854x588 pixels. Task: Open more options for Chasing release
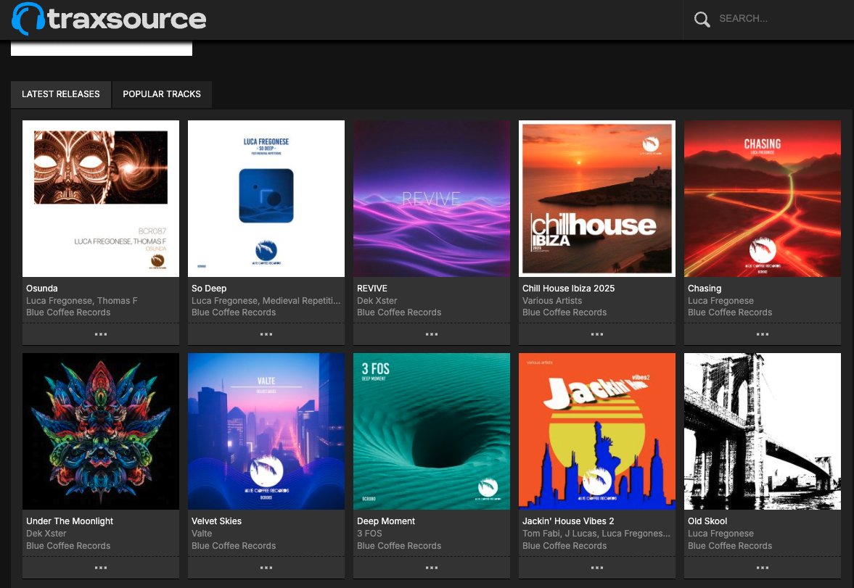[763, 334]
